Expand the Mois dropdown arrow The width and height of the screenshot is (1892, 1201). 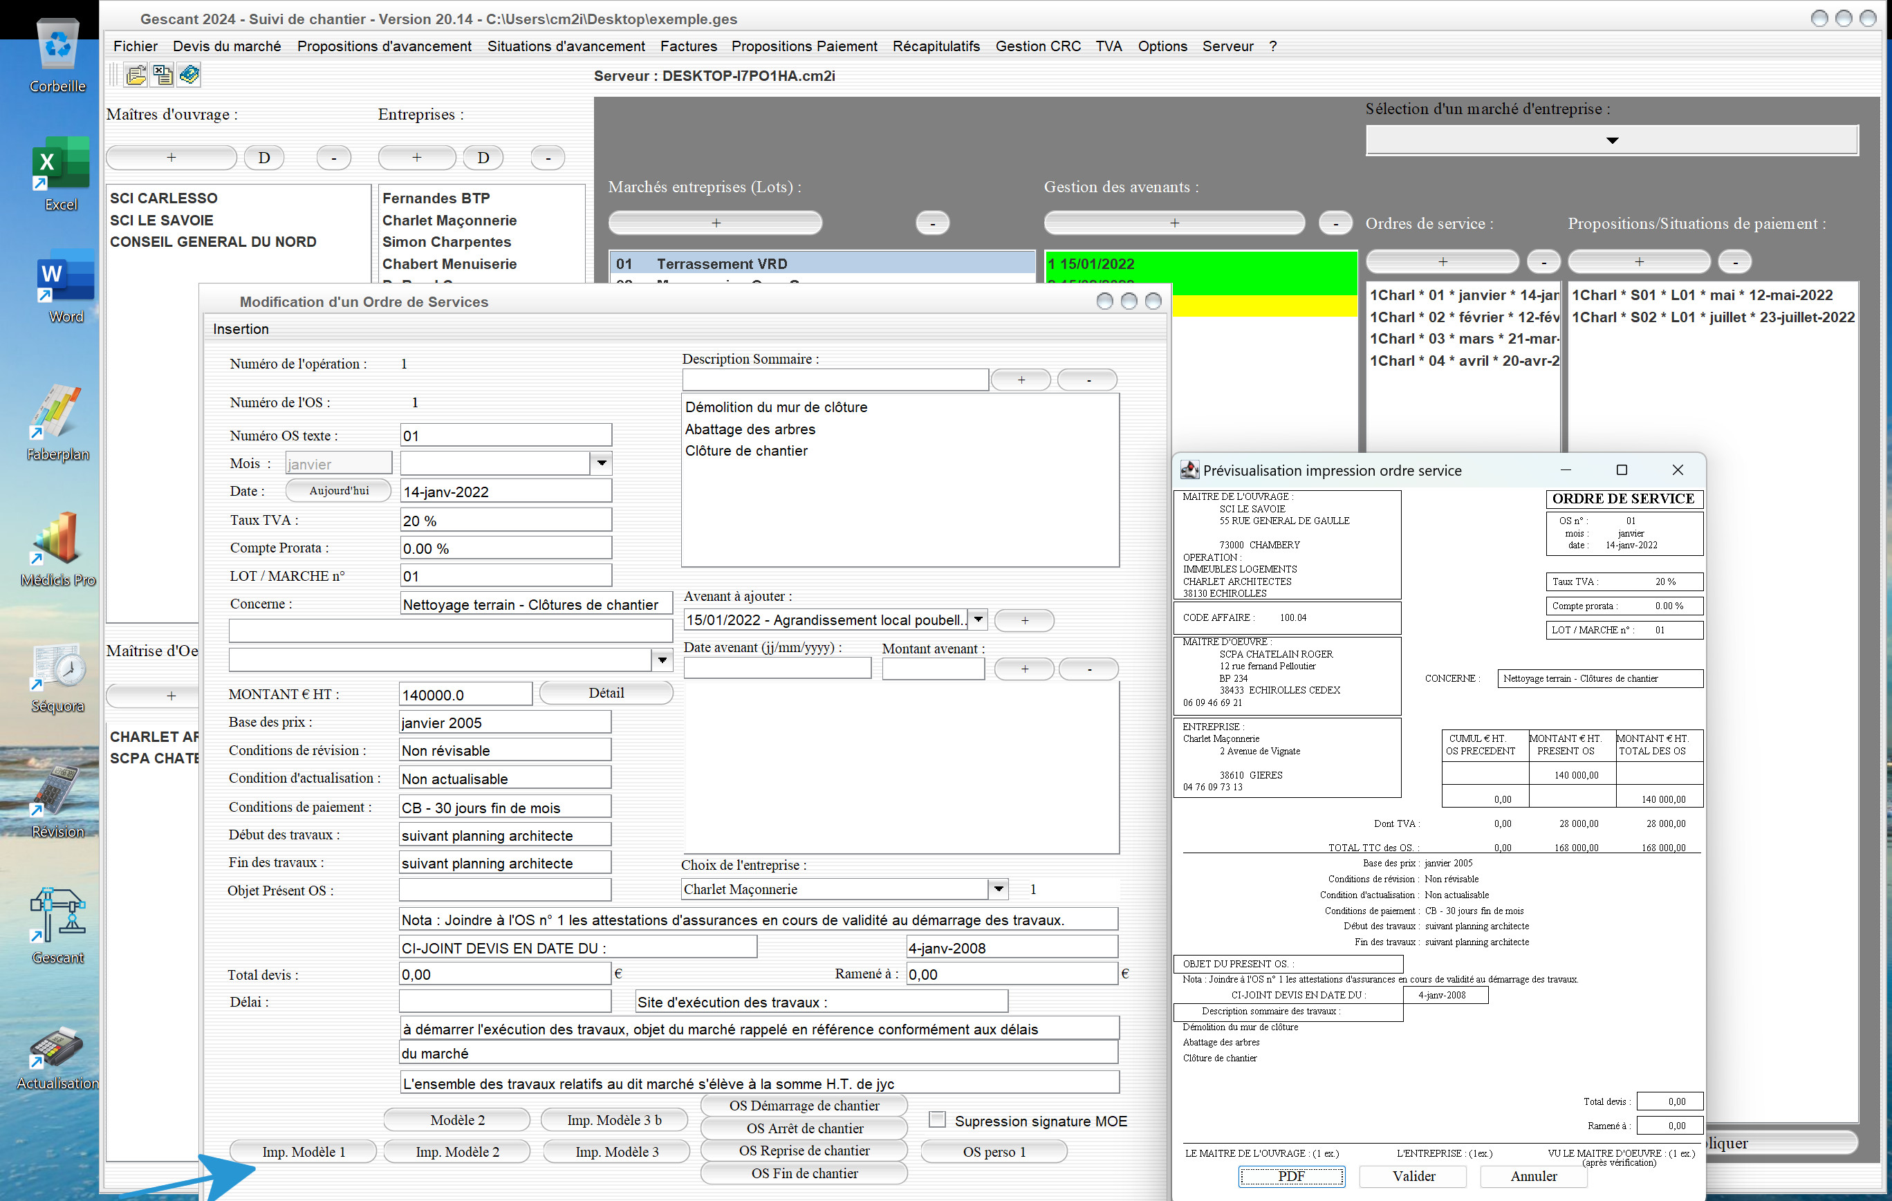[x=601, y=463]
